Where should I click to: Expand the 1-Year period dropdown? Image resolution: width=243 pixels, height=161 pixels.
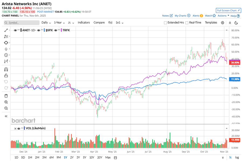pyautogui.click(x=59, y=23)
